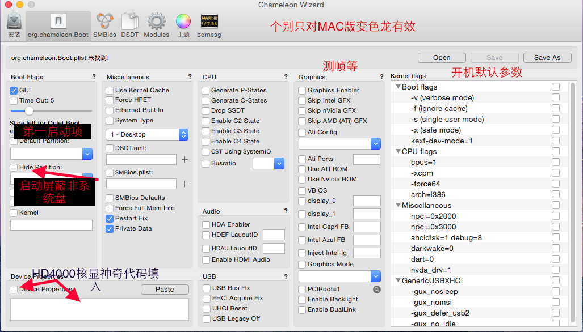Open the bdmesg log toolbar icon
The height and width of the screenshot is (332, 583).
pyautogui.click(x=209, y=25)
